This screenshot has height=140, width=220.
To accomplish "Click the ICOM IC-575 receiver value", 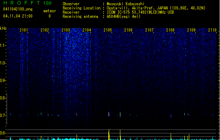I will [140, 12].
